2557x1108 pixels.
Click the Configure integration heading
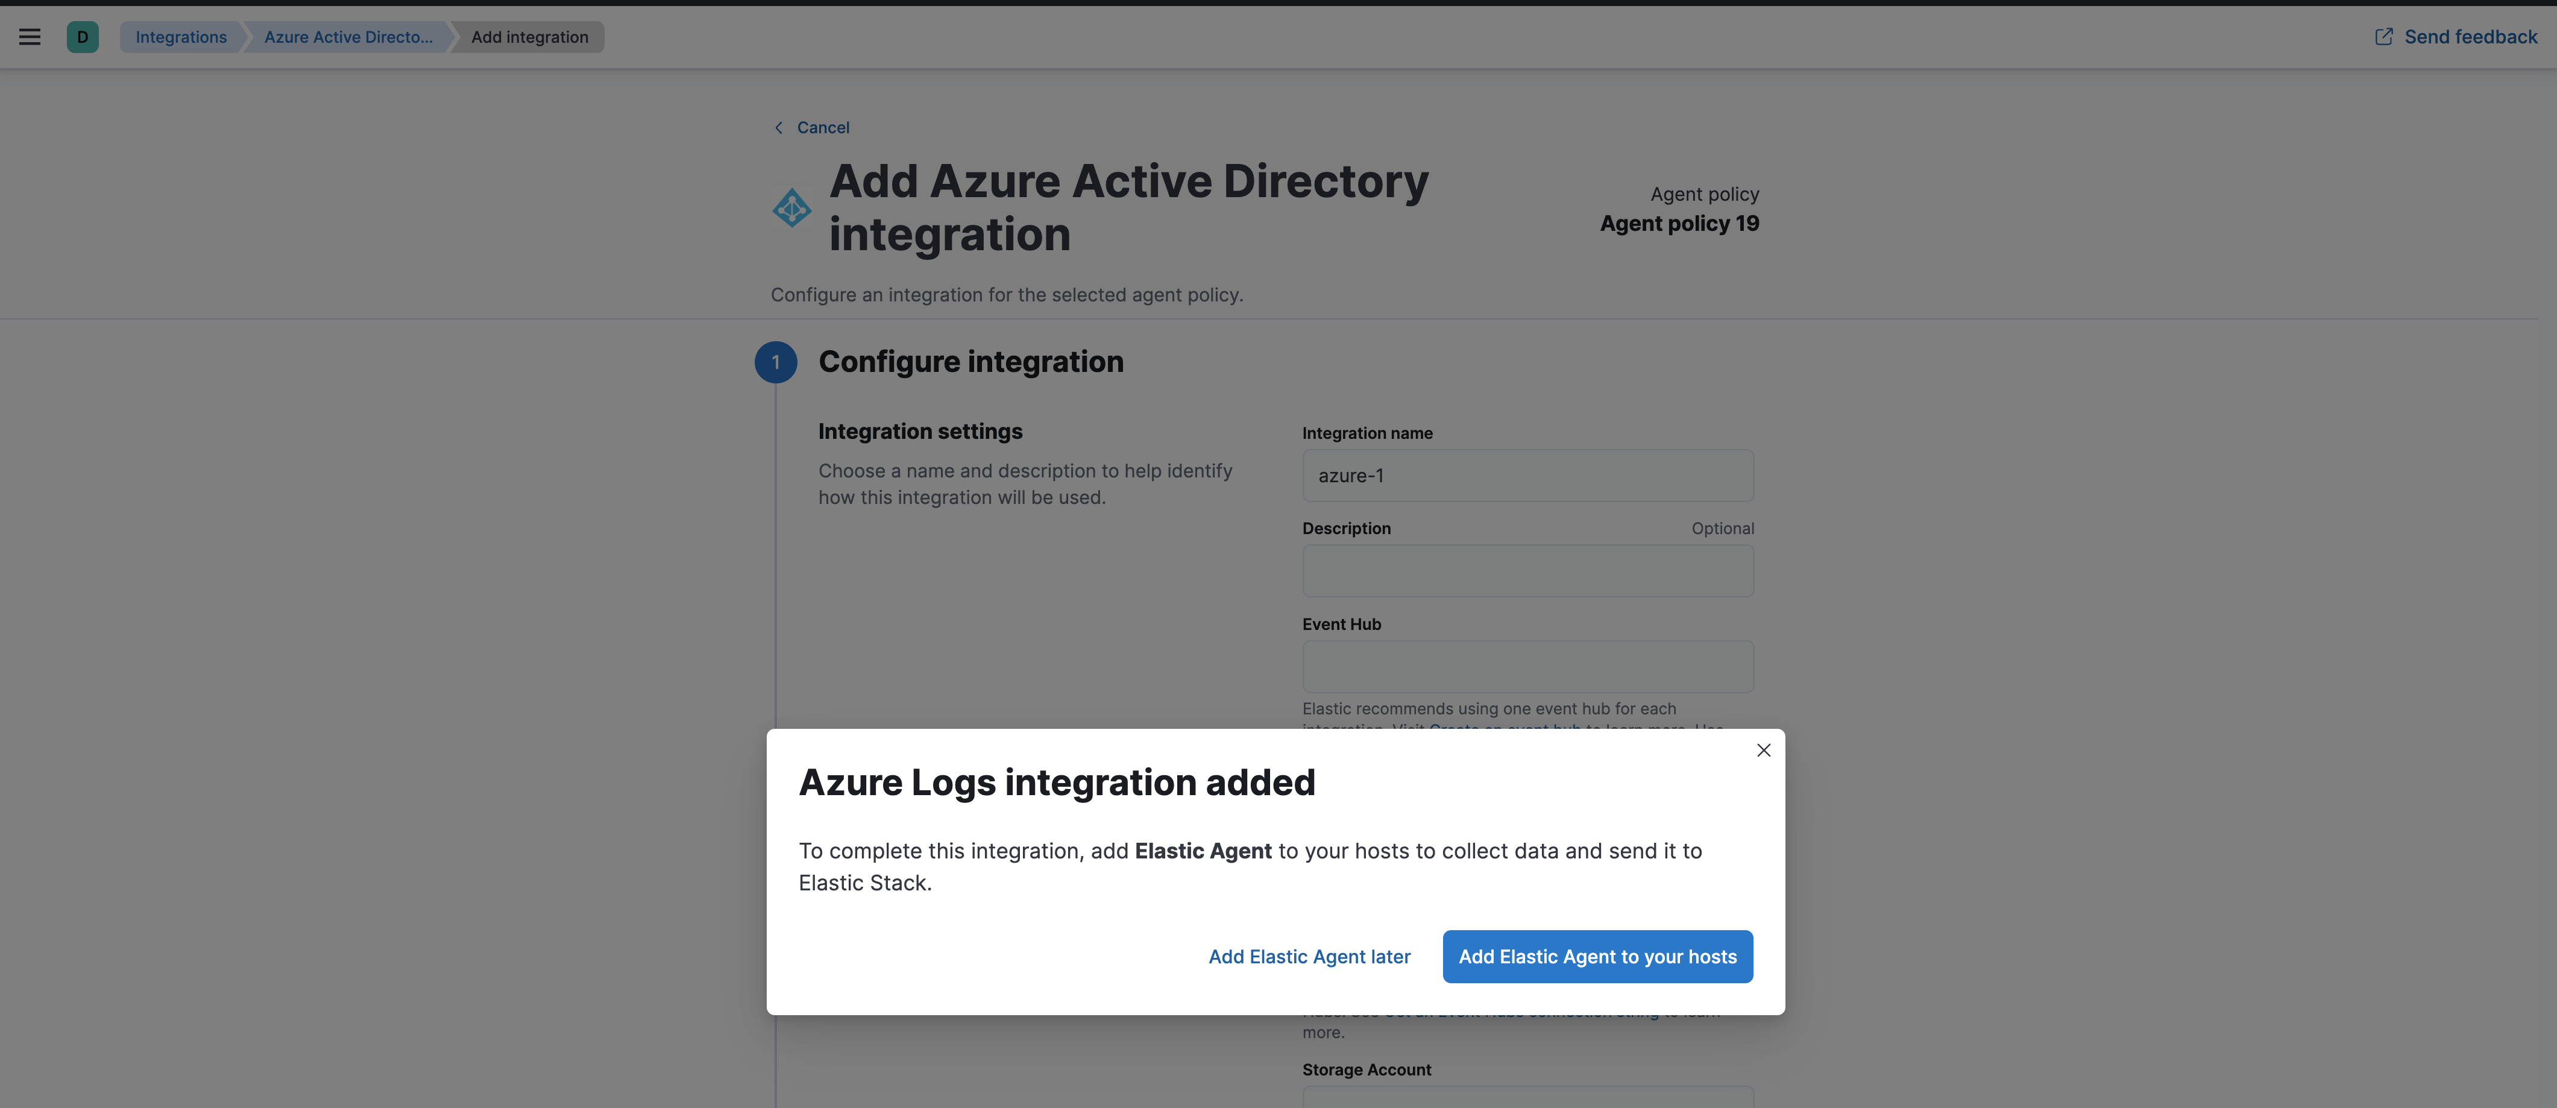[x=971, y=361]
